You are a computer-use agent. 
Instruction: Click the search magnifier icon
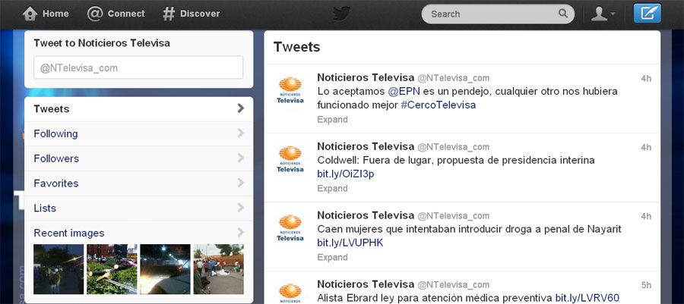click(x=563, y=14)
